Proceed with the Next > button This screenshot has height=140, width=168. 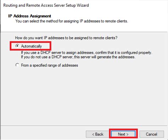(123, 134)
